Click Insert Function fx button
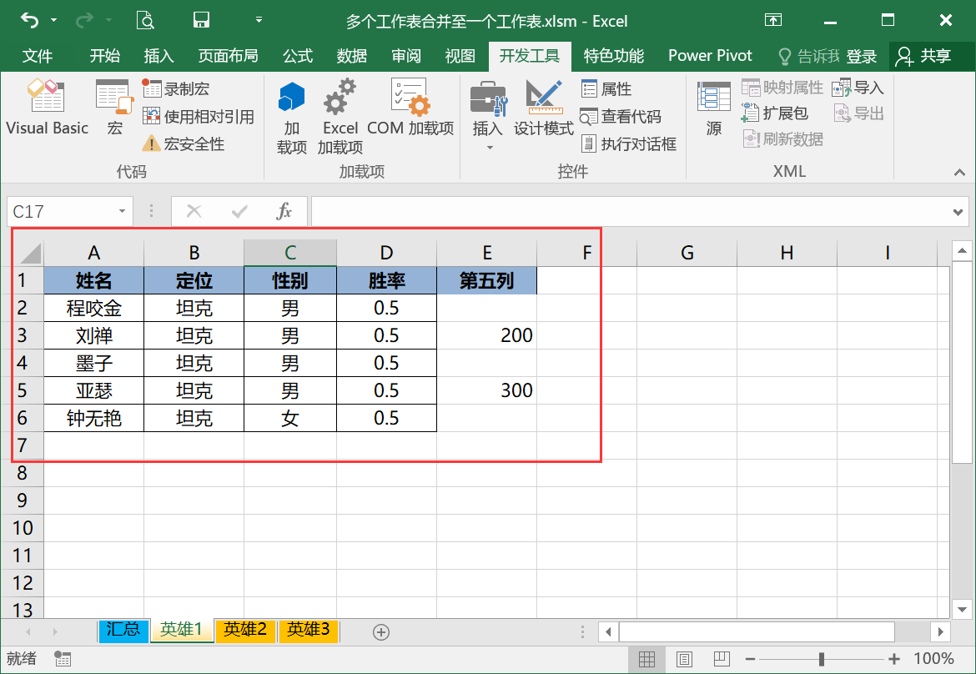This screenshot has width=976, height=674. (x=284, y=212)
